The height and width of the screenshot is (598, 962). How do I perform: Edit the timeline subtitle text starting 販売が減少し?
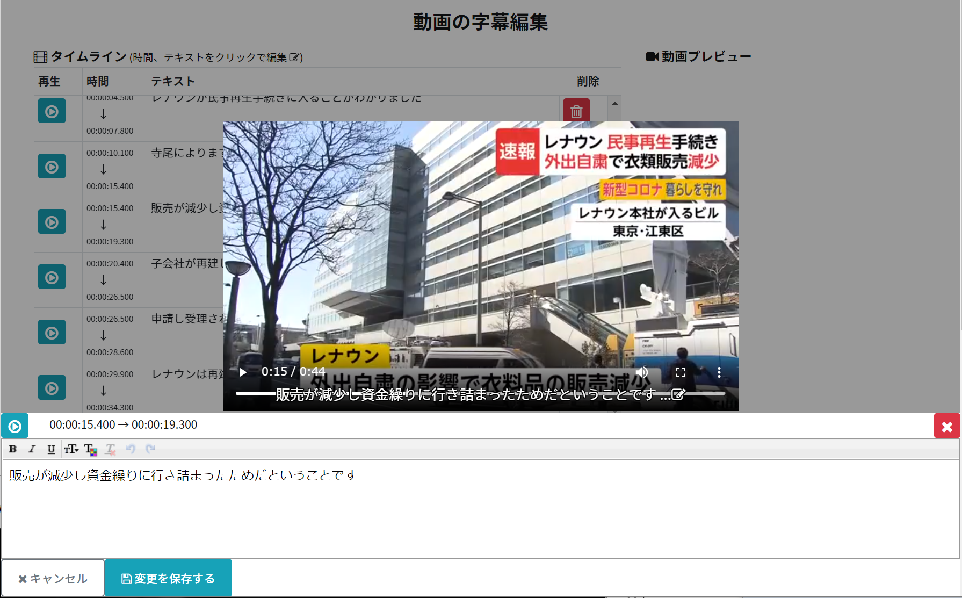coord(187,208)
